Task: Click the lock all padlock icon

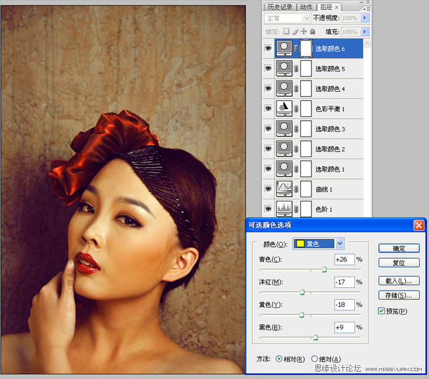Action: coord(313,31)
